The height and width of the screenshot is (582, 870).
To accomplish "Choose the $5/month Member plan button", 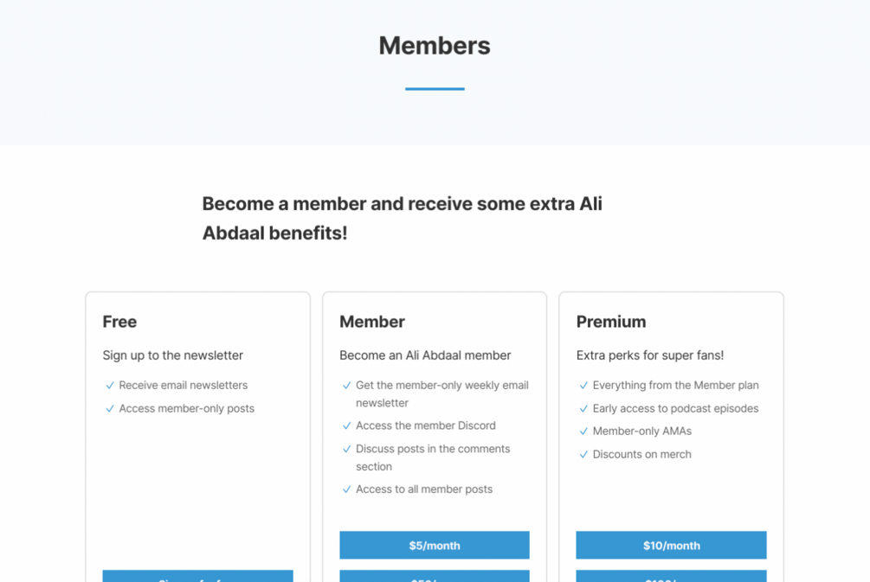I will 435,546.
